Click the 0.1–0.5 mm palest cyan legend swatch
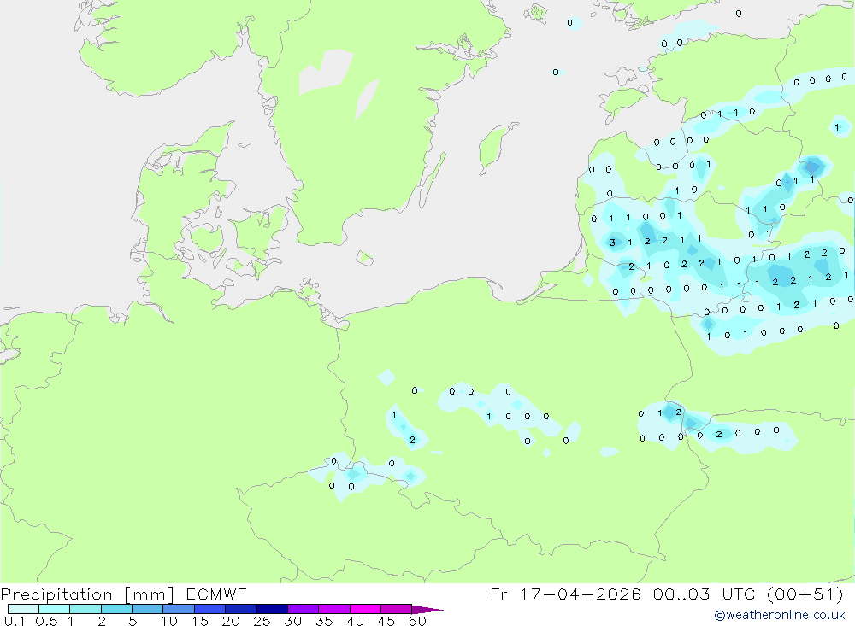Screen dimensions: 855x626 click(23, 609)
